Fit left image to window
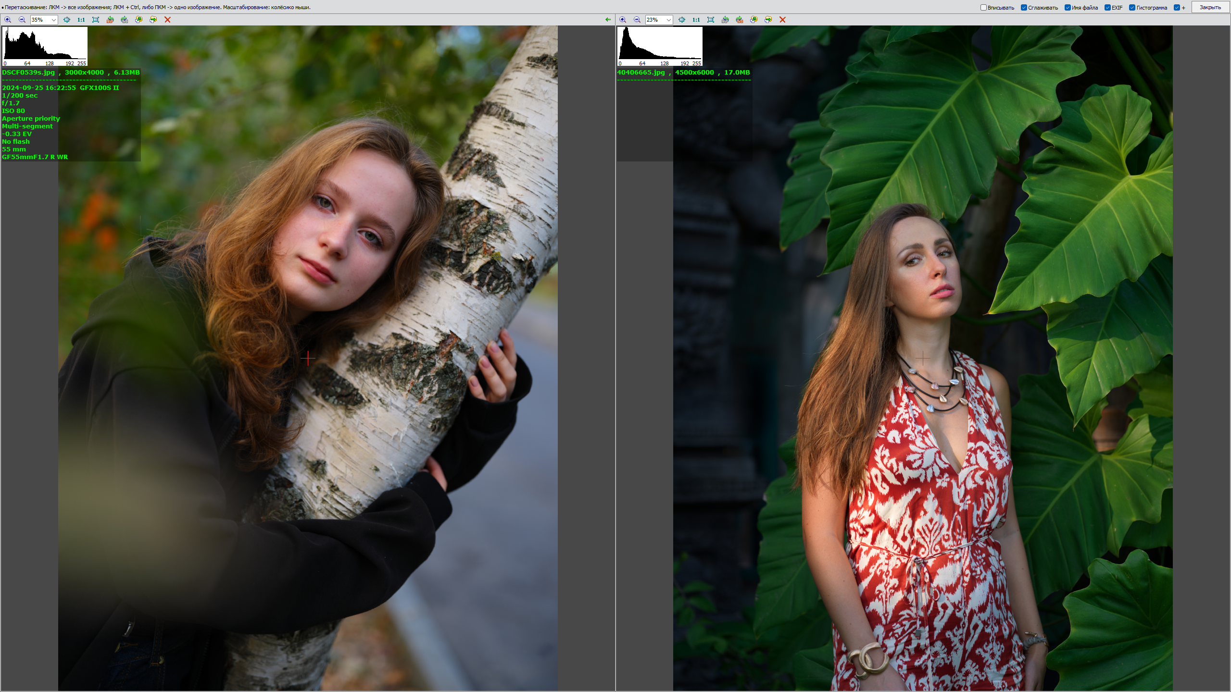This screenshot has width=1231, height=692. click(96, 20)
